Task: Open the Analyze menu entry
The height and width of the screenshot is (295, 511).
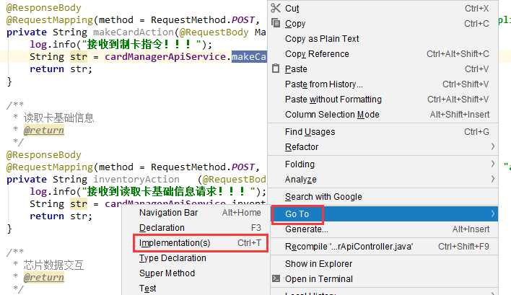Action: [x=383, y=180]
